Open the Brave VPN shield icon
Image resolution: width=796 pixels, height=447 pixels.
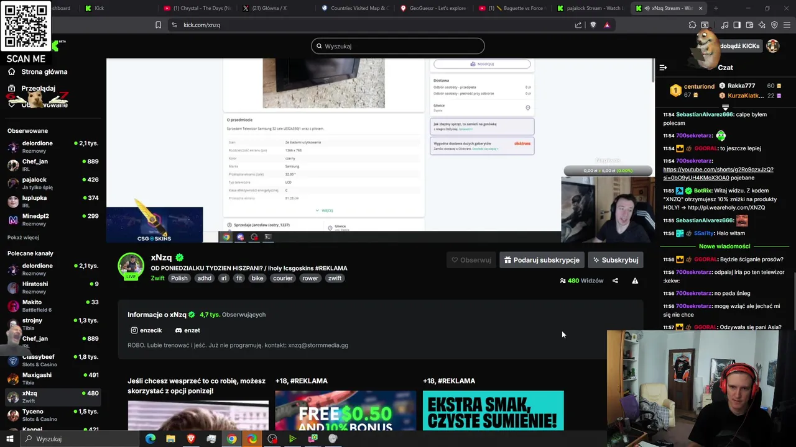(x=774, y=25)
